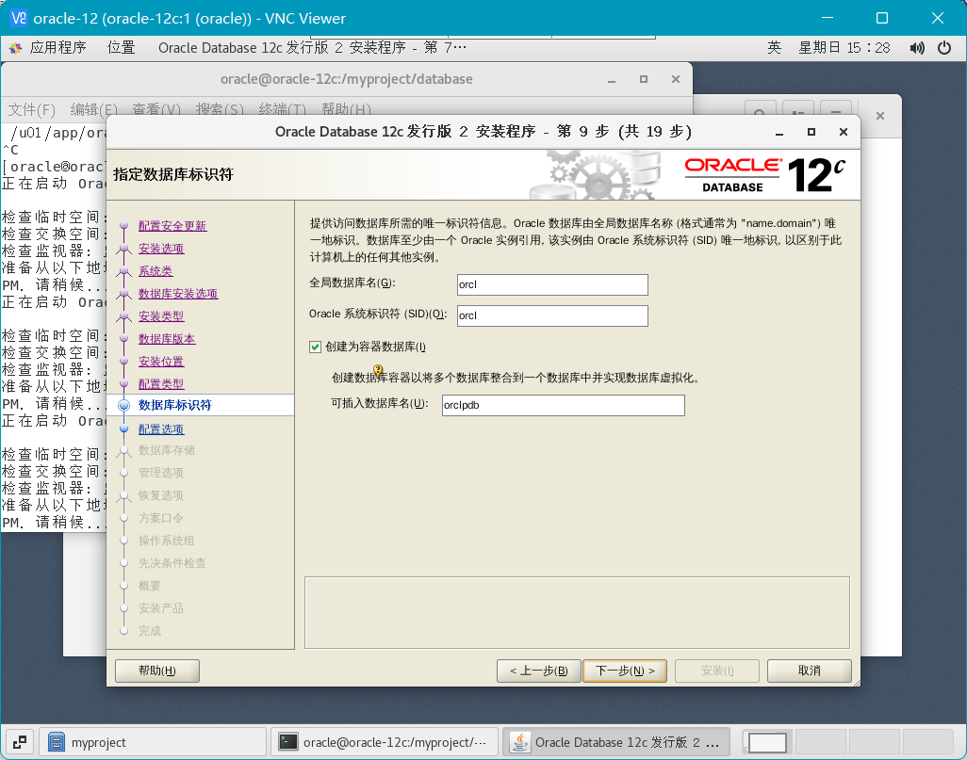The image size is (967, 760).
Task: Close the terminal window
Action: pyautogui.click(x=676, y=79)
